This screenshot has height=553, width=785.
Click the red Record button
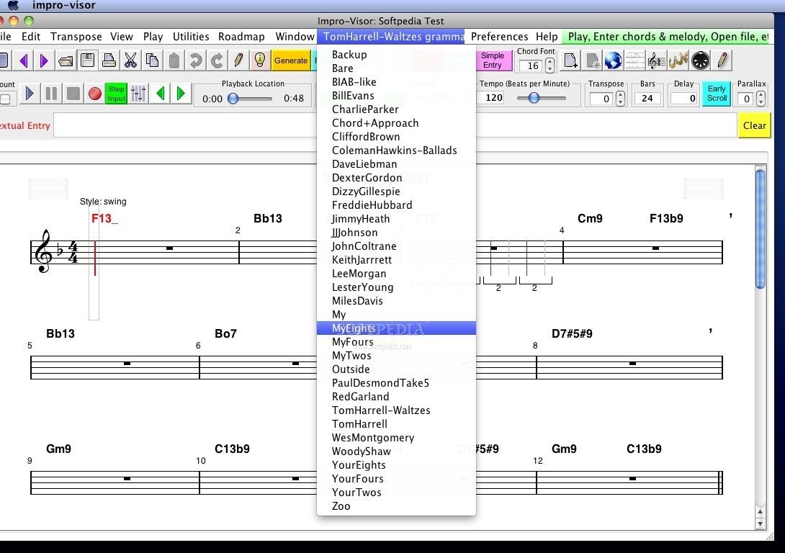pyautogui.click(x=94, y=94)
